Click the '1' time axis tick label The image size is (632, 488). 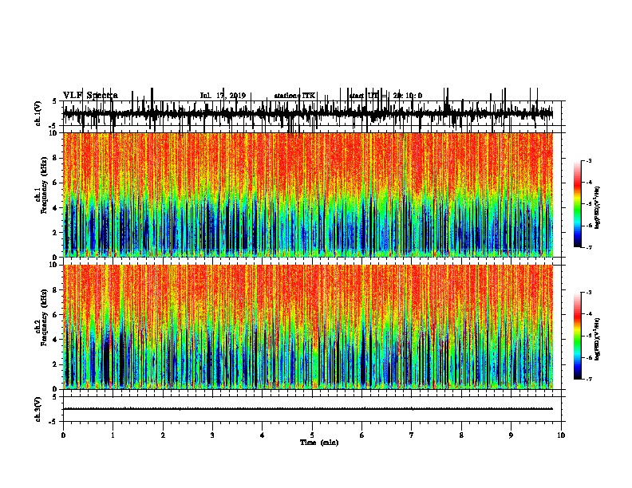pos(113,435)
